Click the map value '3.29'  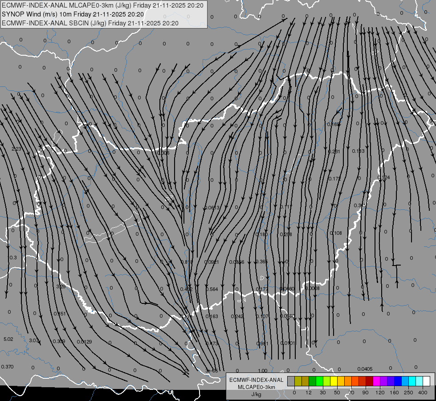61,286
